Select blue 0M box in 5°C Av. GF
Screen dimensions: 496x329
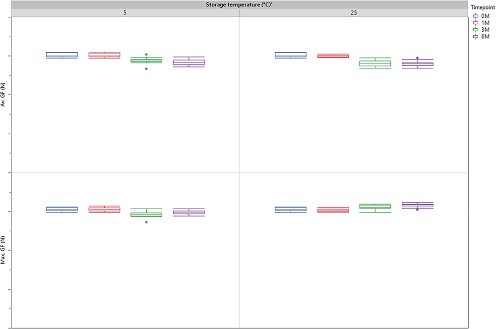pyautogui.click(x=62, y=55)
